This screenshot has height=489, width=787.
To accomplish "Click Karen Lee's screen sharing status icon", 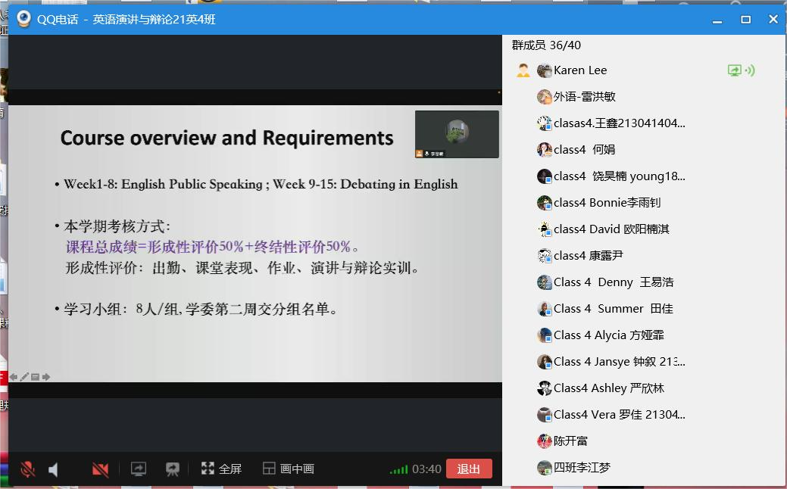I will (734, 70).
